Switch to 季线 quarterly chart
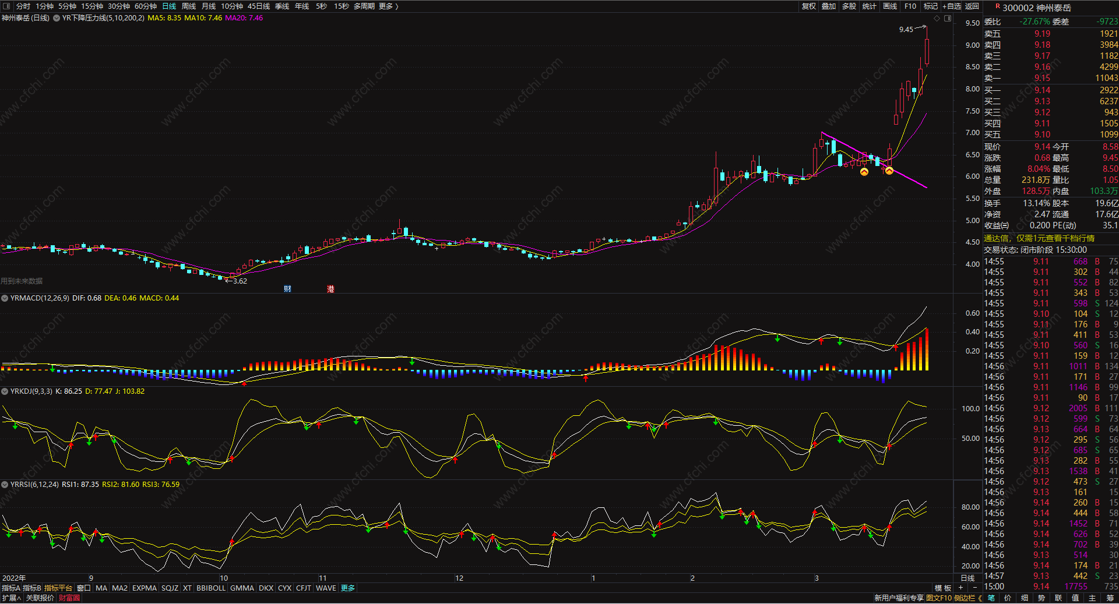 pos(282,6)
